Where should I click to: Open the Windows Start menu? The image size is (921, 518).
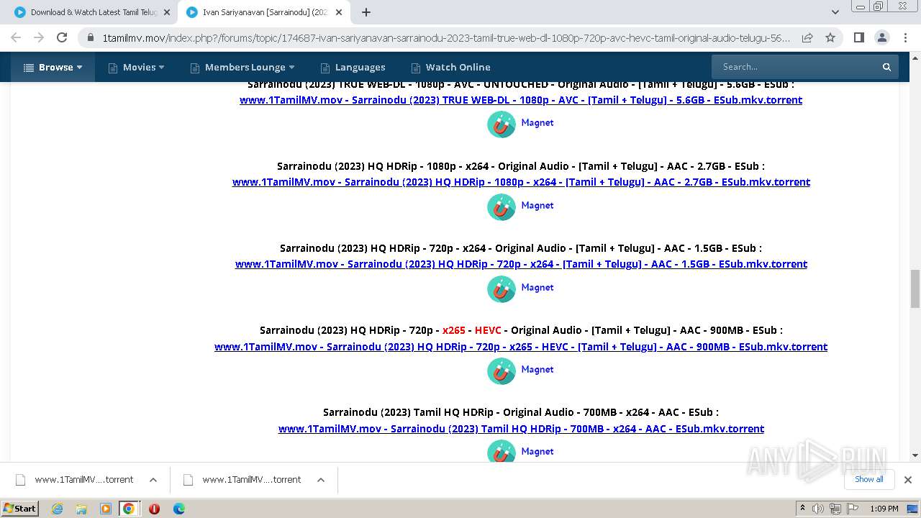click(19, 509)
